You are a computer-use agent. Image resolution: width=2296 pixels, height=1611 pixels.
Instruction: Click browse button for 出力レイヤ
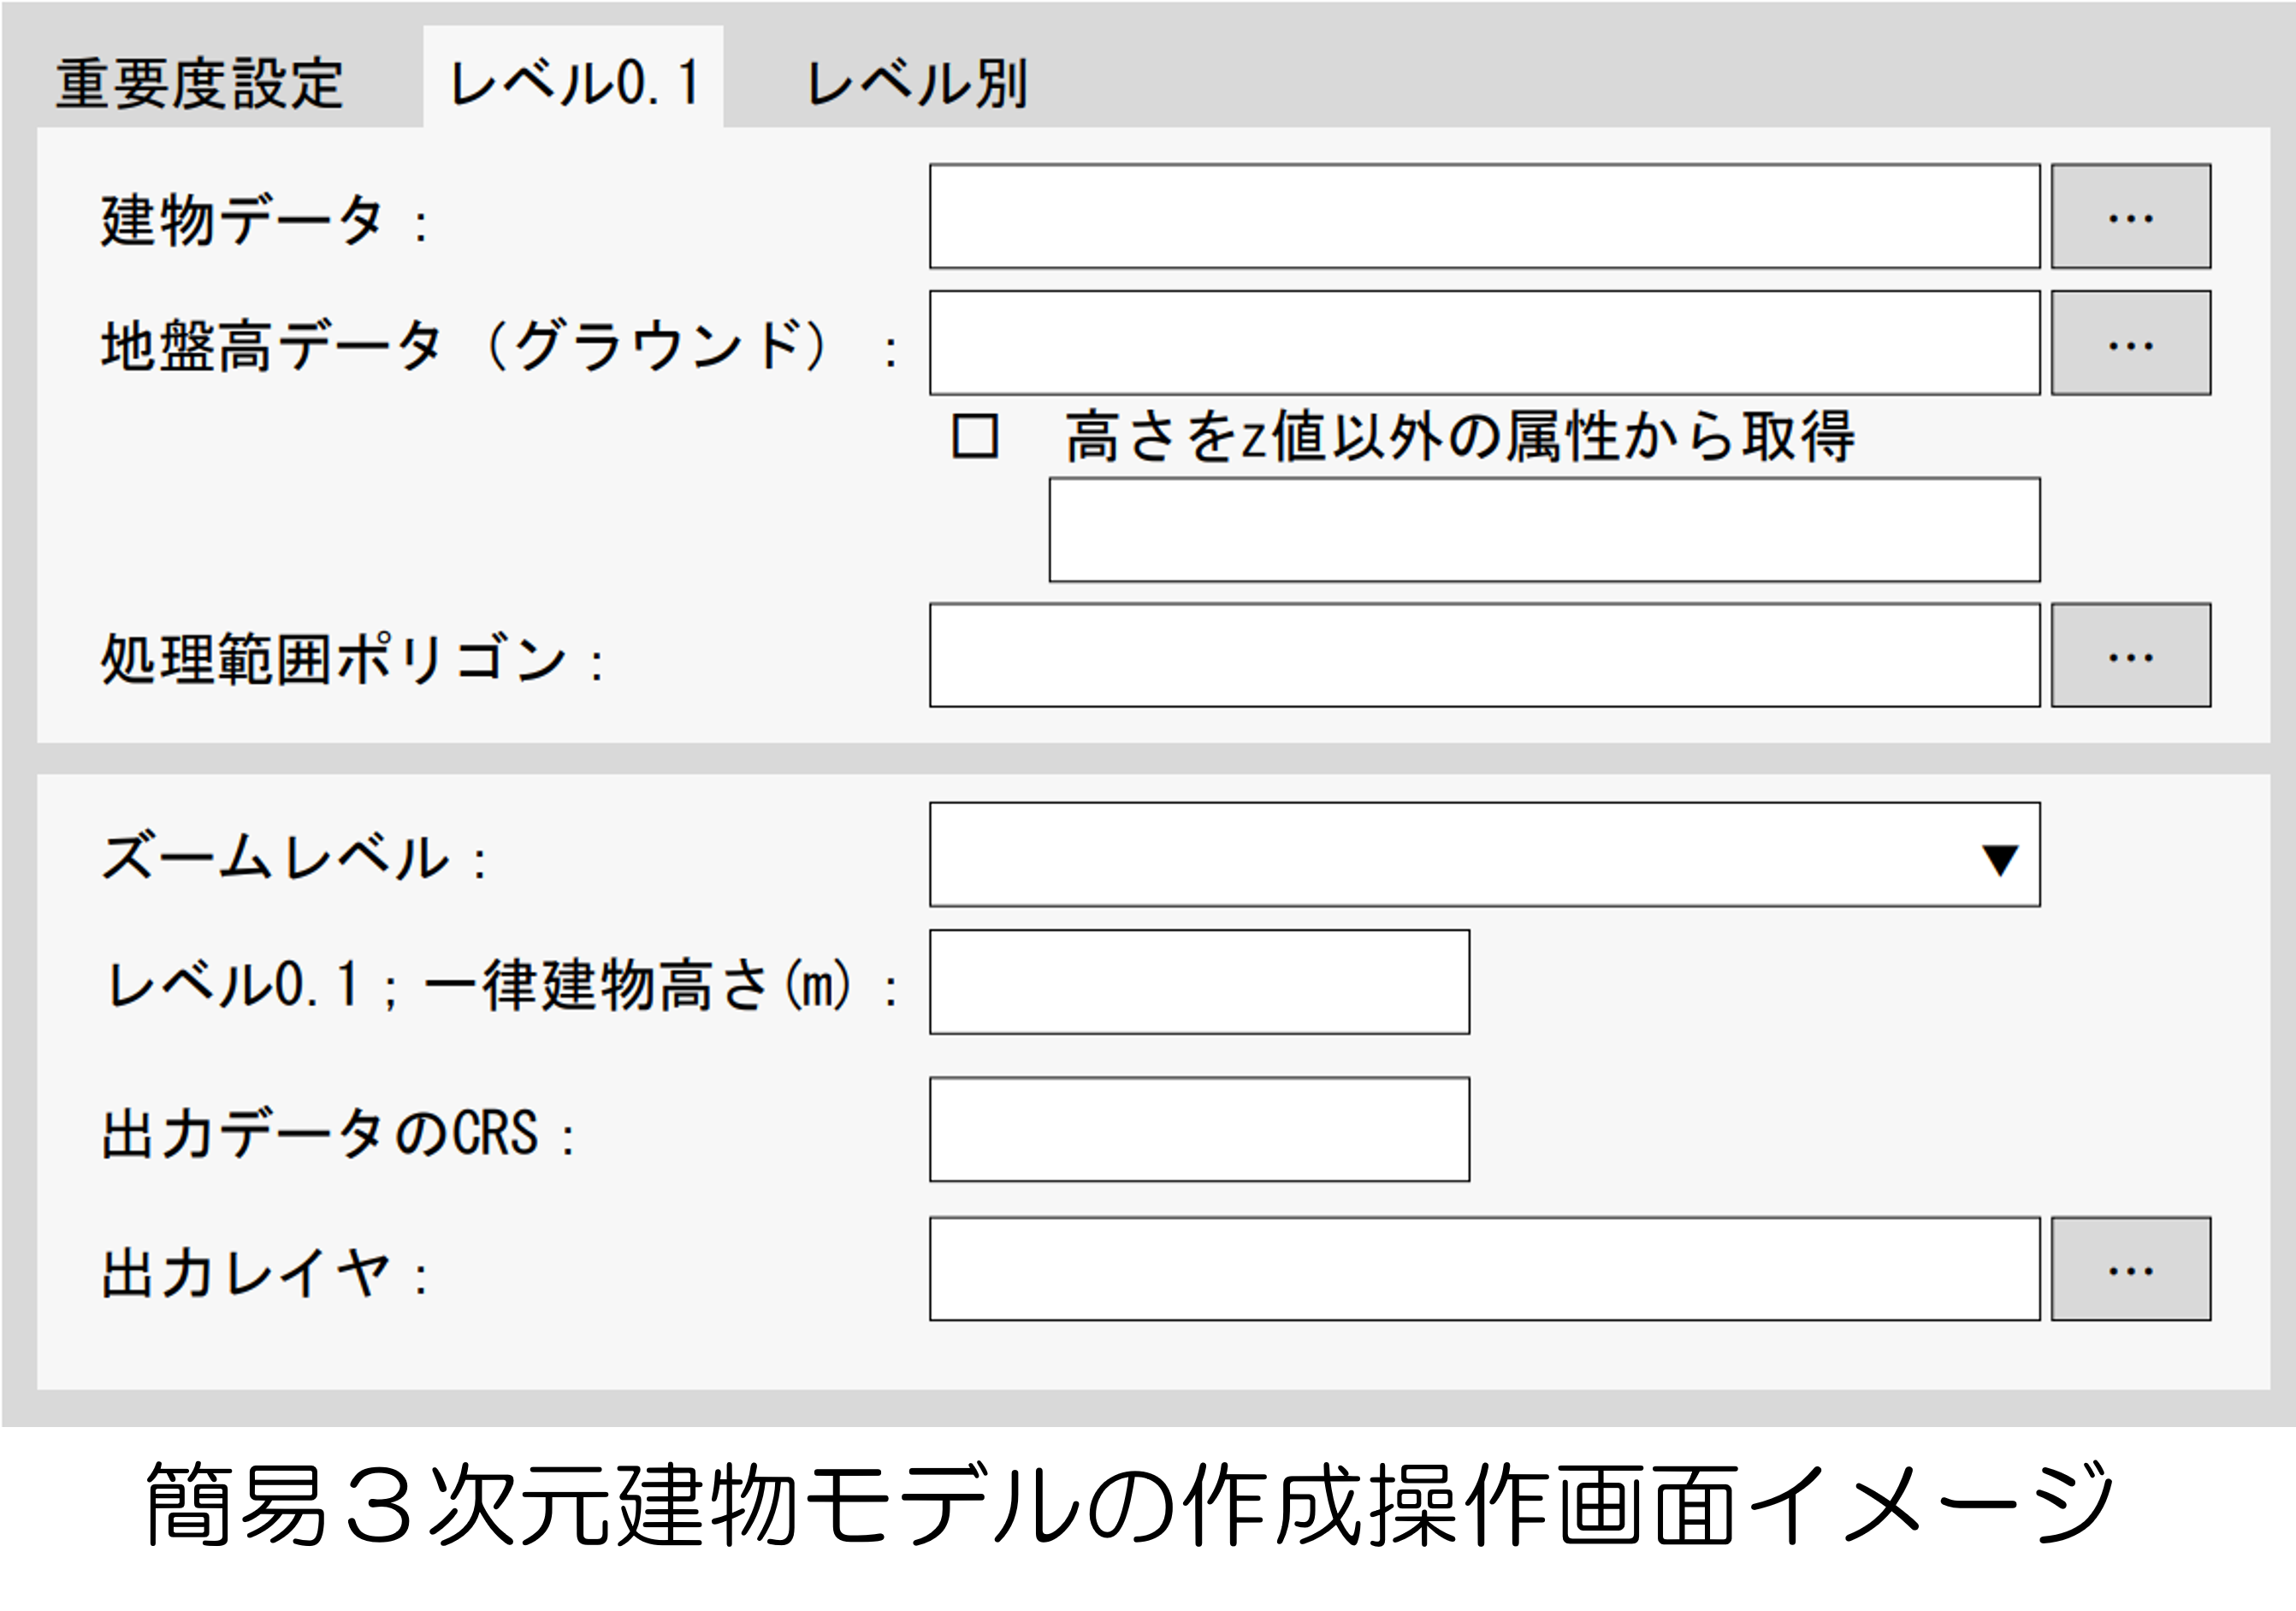pyautogui.click(x=2130, y=1269)
